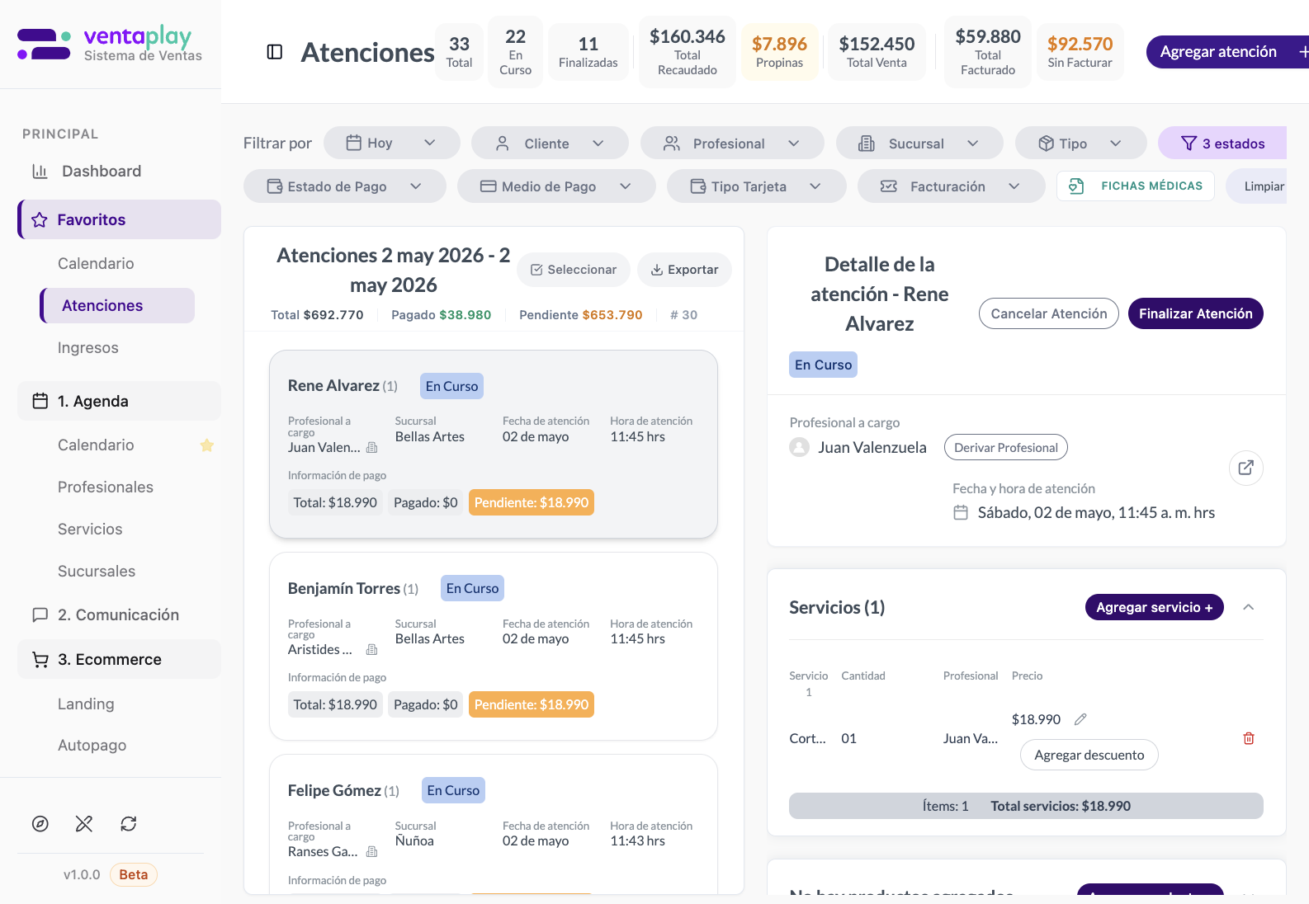Image resolution: width=1309 pixels, height=904 pixels.
Task: Click the Beta version badge
Action: pyautogui.click(x=134, y=874)
